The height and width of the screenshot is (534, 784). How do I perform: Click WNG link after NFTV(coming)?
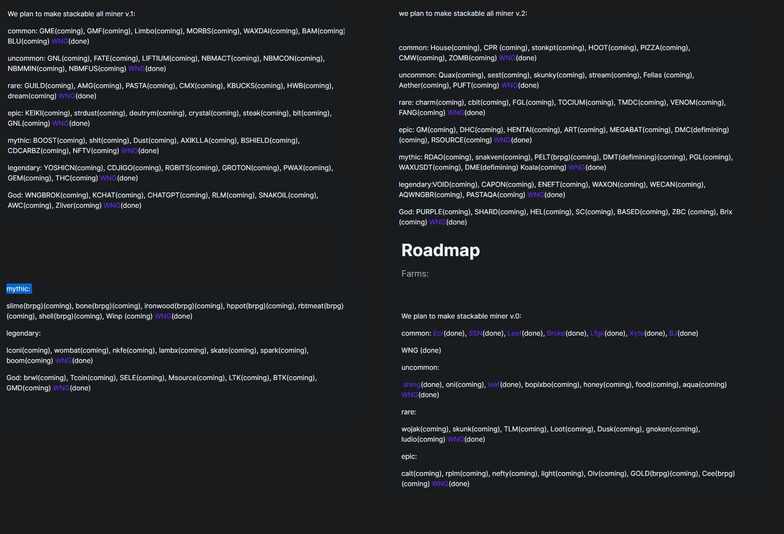[x=130, y=151]
